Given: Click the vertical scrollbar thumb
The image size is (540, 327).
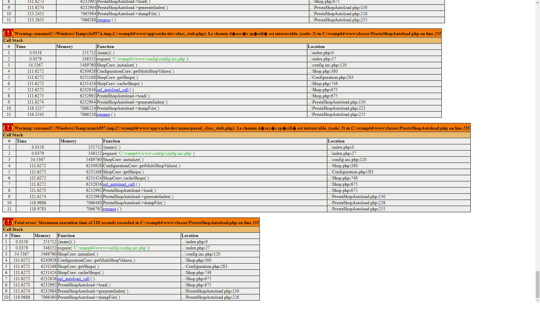Looking at the screenshot, I should pyautogui.click(x=537, y=284).
